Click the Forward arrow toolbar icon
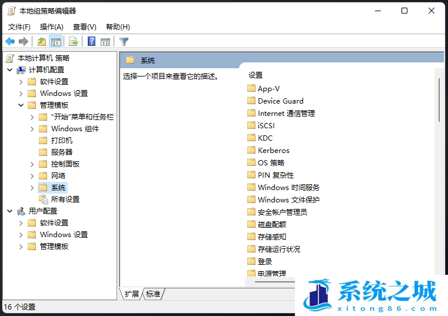Image resolution: width=448 pixels, height=316 pixels. point(24,42)
